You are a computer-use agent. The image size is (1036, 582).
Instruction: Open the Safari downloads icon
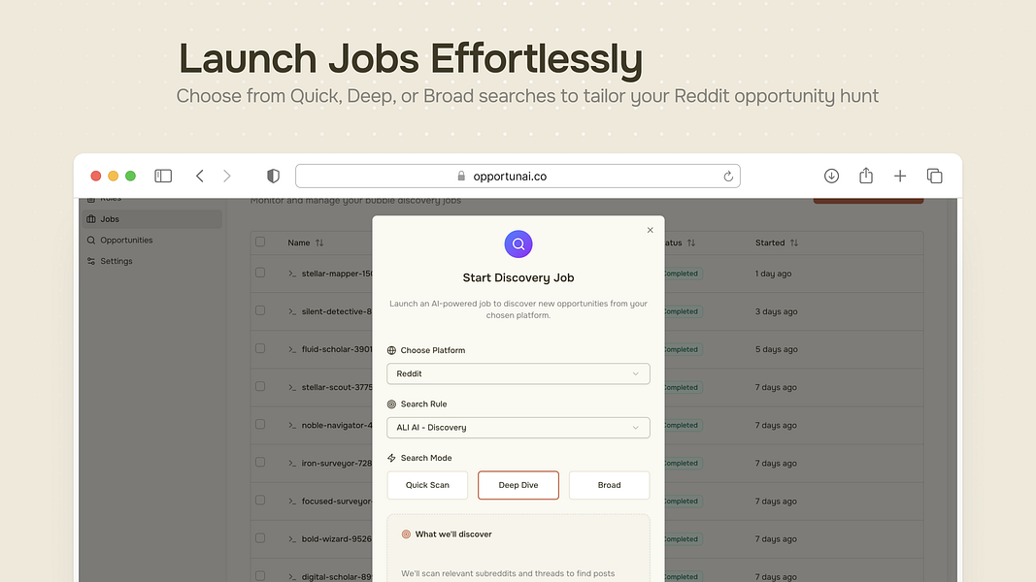831,176
